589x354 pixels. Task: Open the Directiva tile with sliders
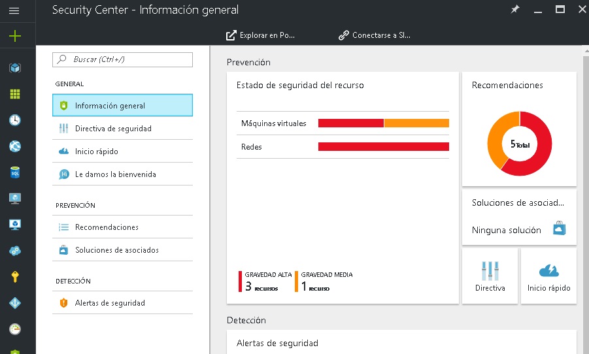(490, 276)
